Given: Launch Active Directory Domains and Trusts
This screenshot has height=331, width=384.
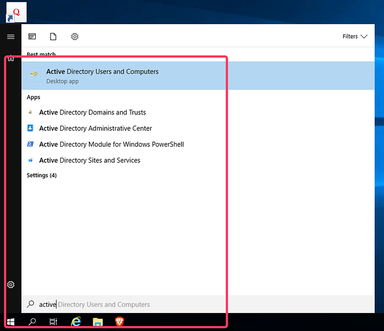Looking at the screenshot, I should (x=93, y=112).
